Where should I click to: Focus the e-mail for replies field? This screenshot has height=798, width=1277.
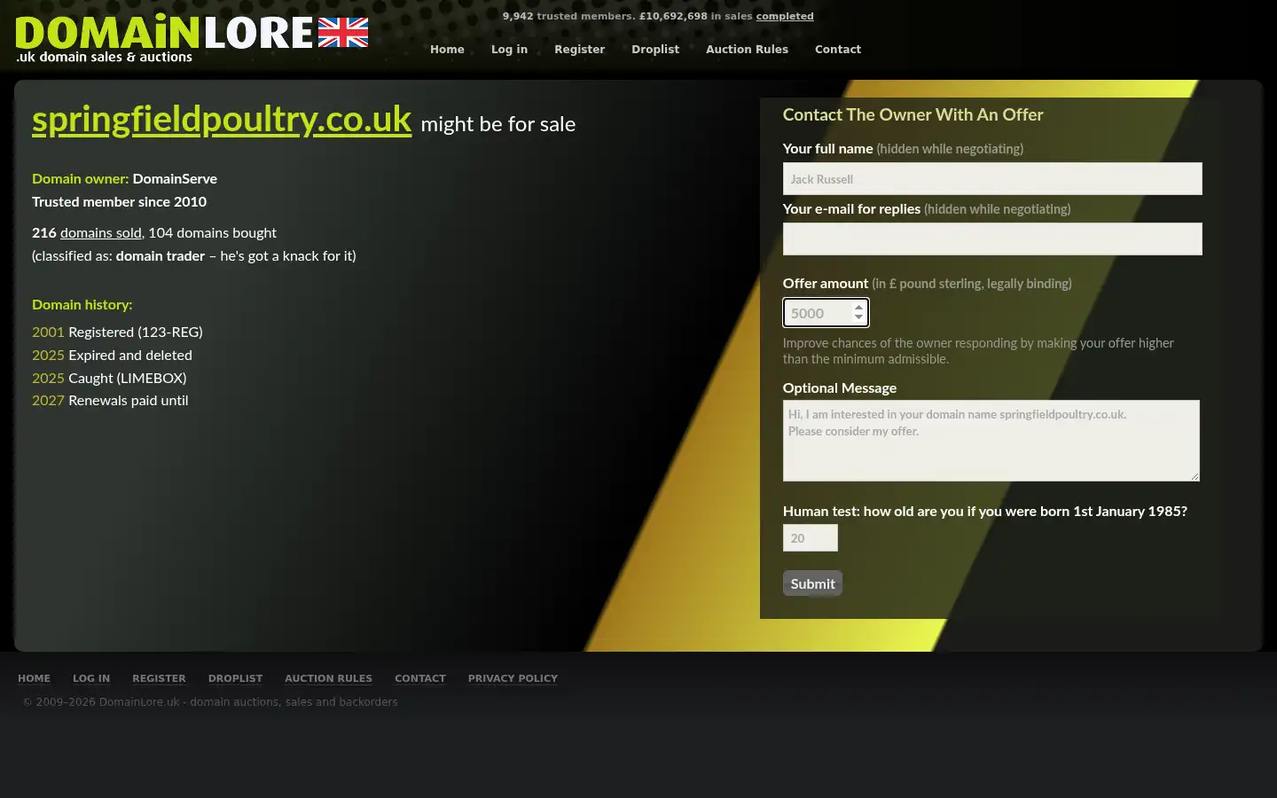(x=992, y=239)
